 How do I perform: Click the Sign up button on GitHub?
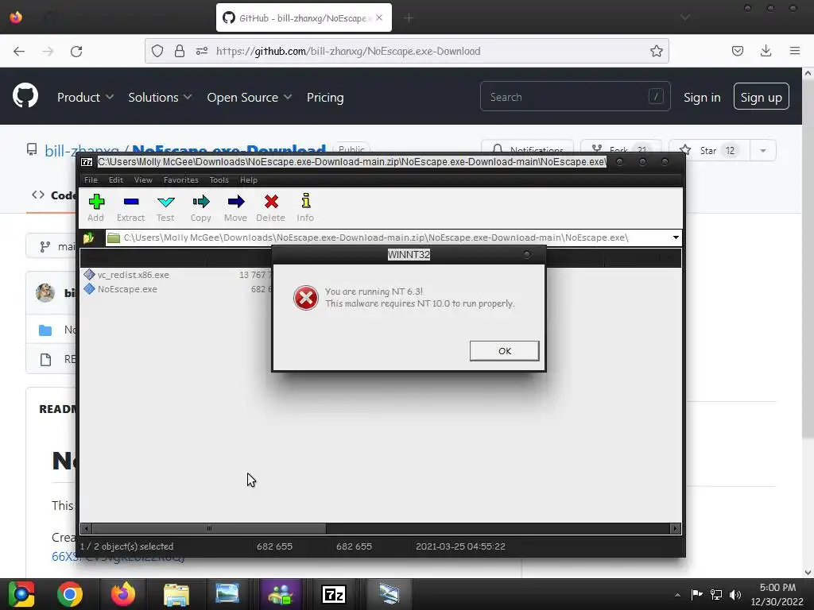click(x=761, y=96)
